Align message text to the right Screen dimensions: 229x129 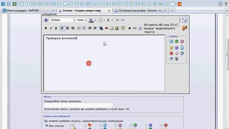click(x=73, y=28)
